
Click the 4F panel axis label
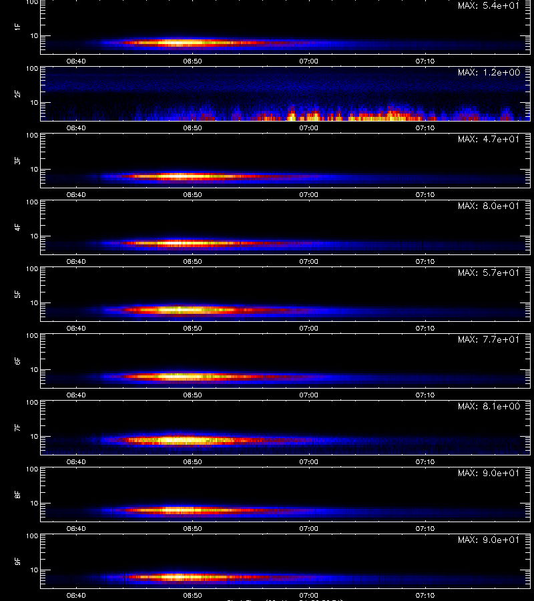coord(17,227)
